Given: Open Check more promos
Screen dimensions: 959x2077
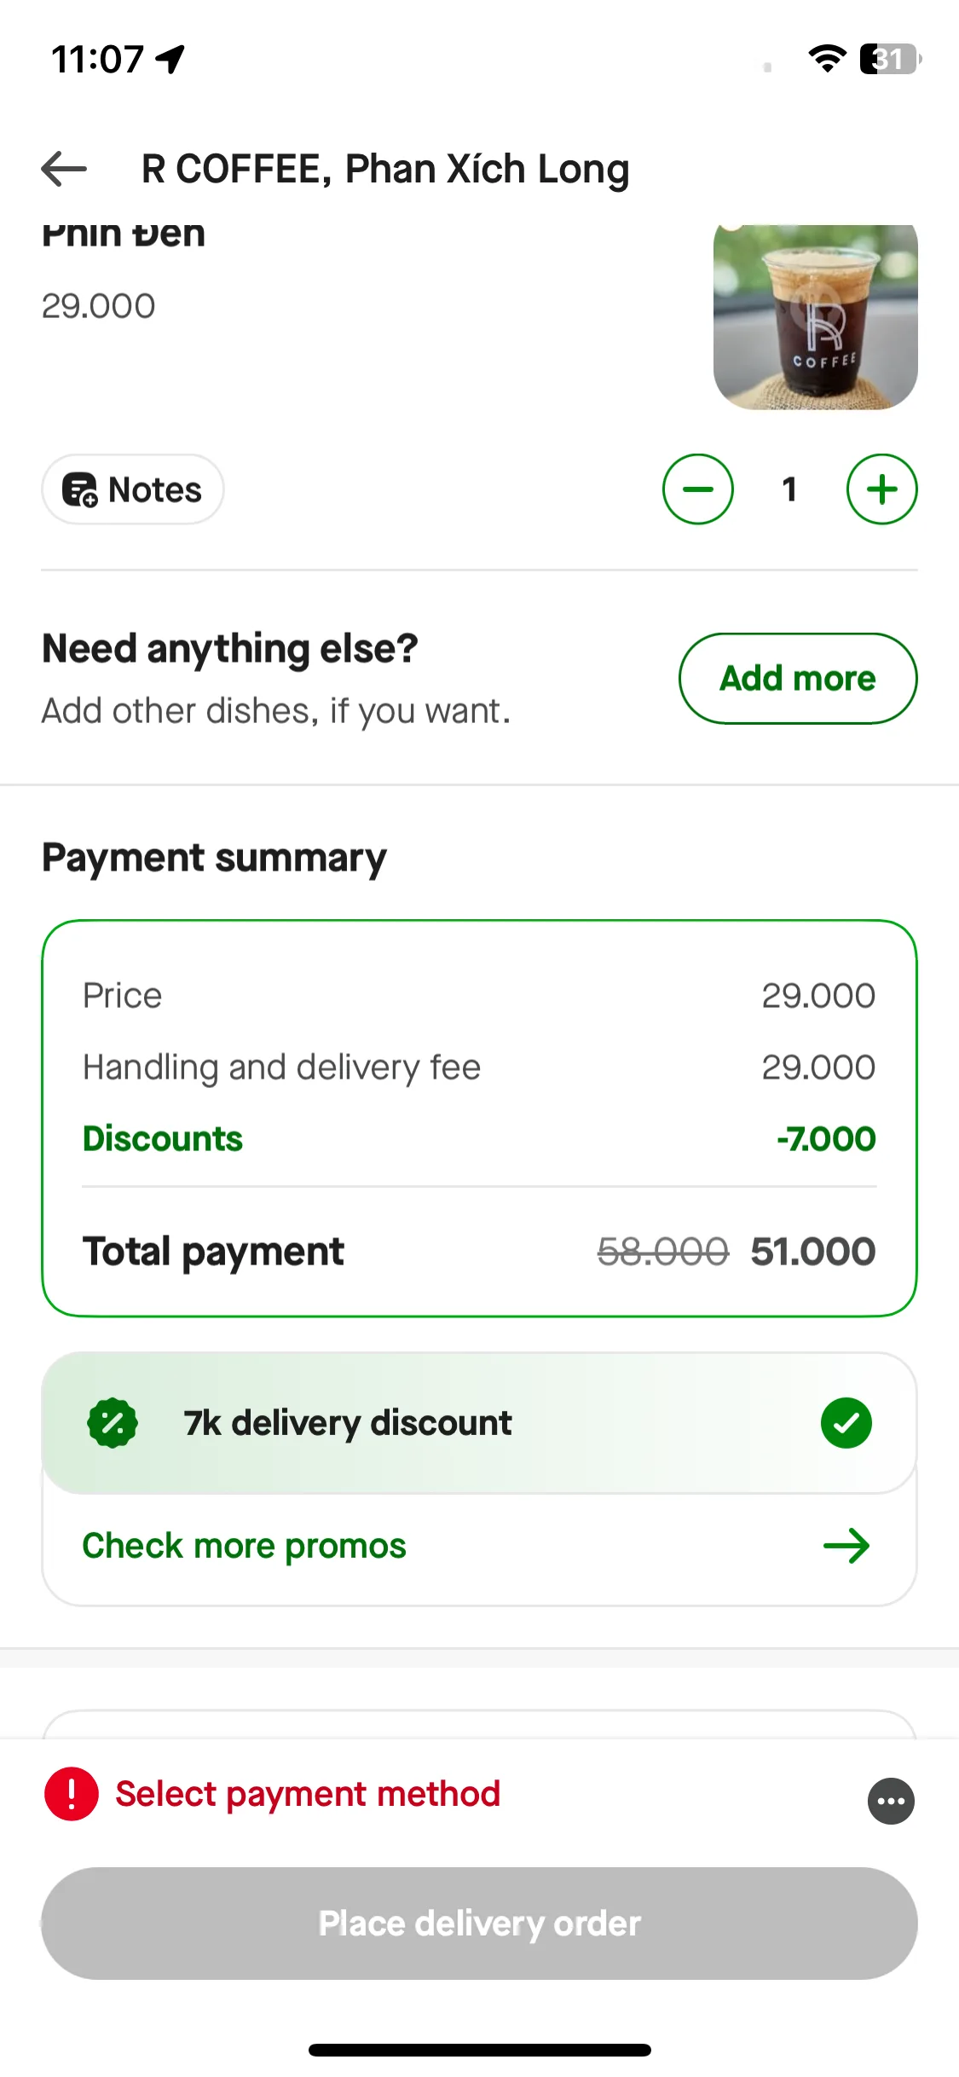Looking at the screenshot, I should 244,1546.
